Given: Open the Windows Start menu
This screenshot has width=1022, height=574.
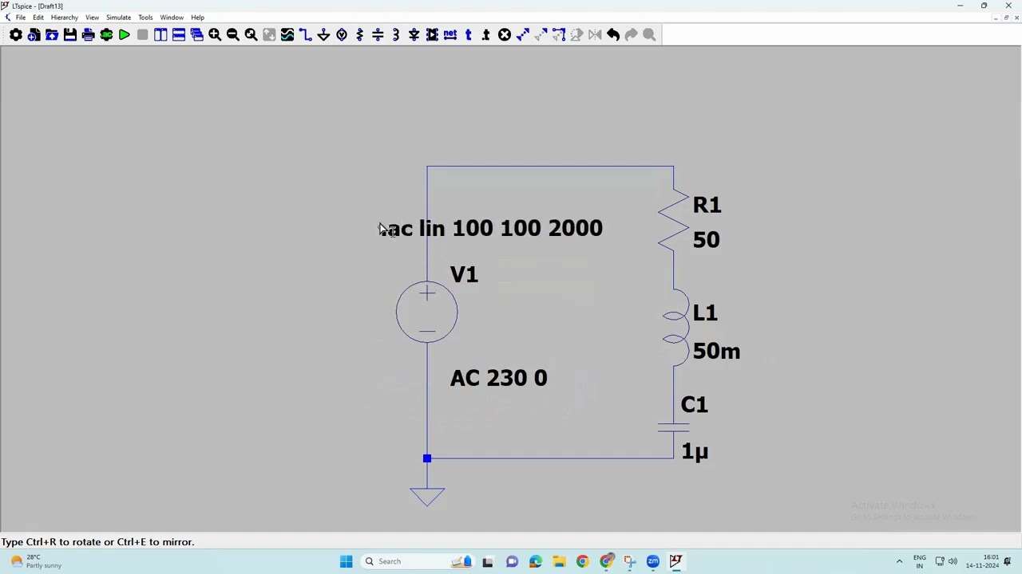Looking at the screenshot, I should pyautogui.click(x=346, y=561).
